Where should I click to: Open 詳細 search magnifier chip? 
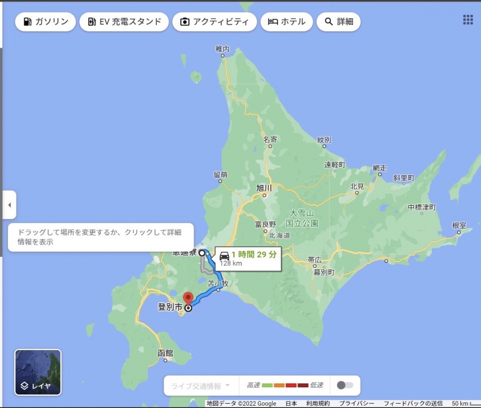coord(338,22)
